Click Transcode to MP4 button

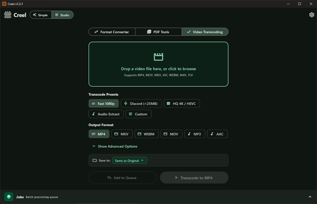click(x=194, y=178)
